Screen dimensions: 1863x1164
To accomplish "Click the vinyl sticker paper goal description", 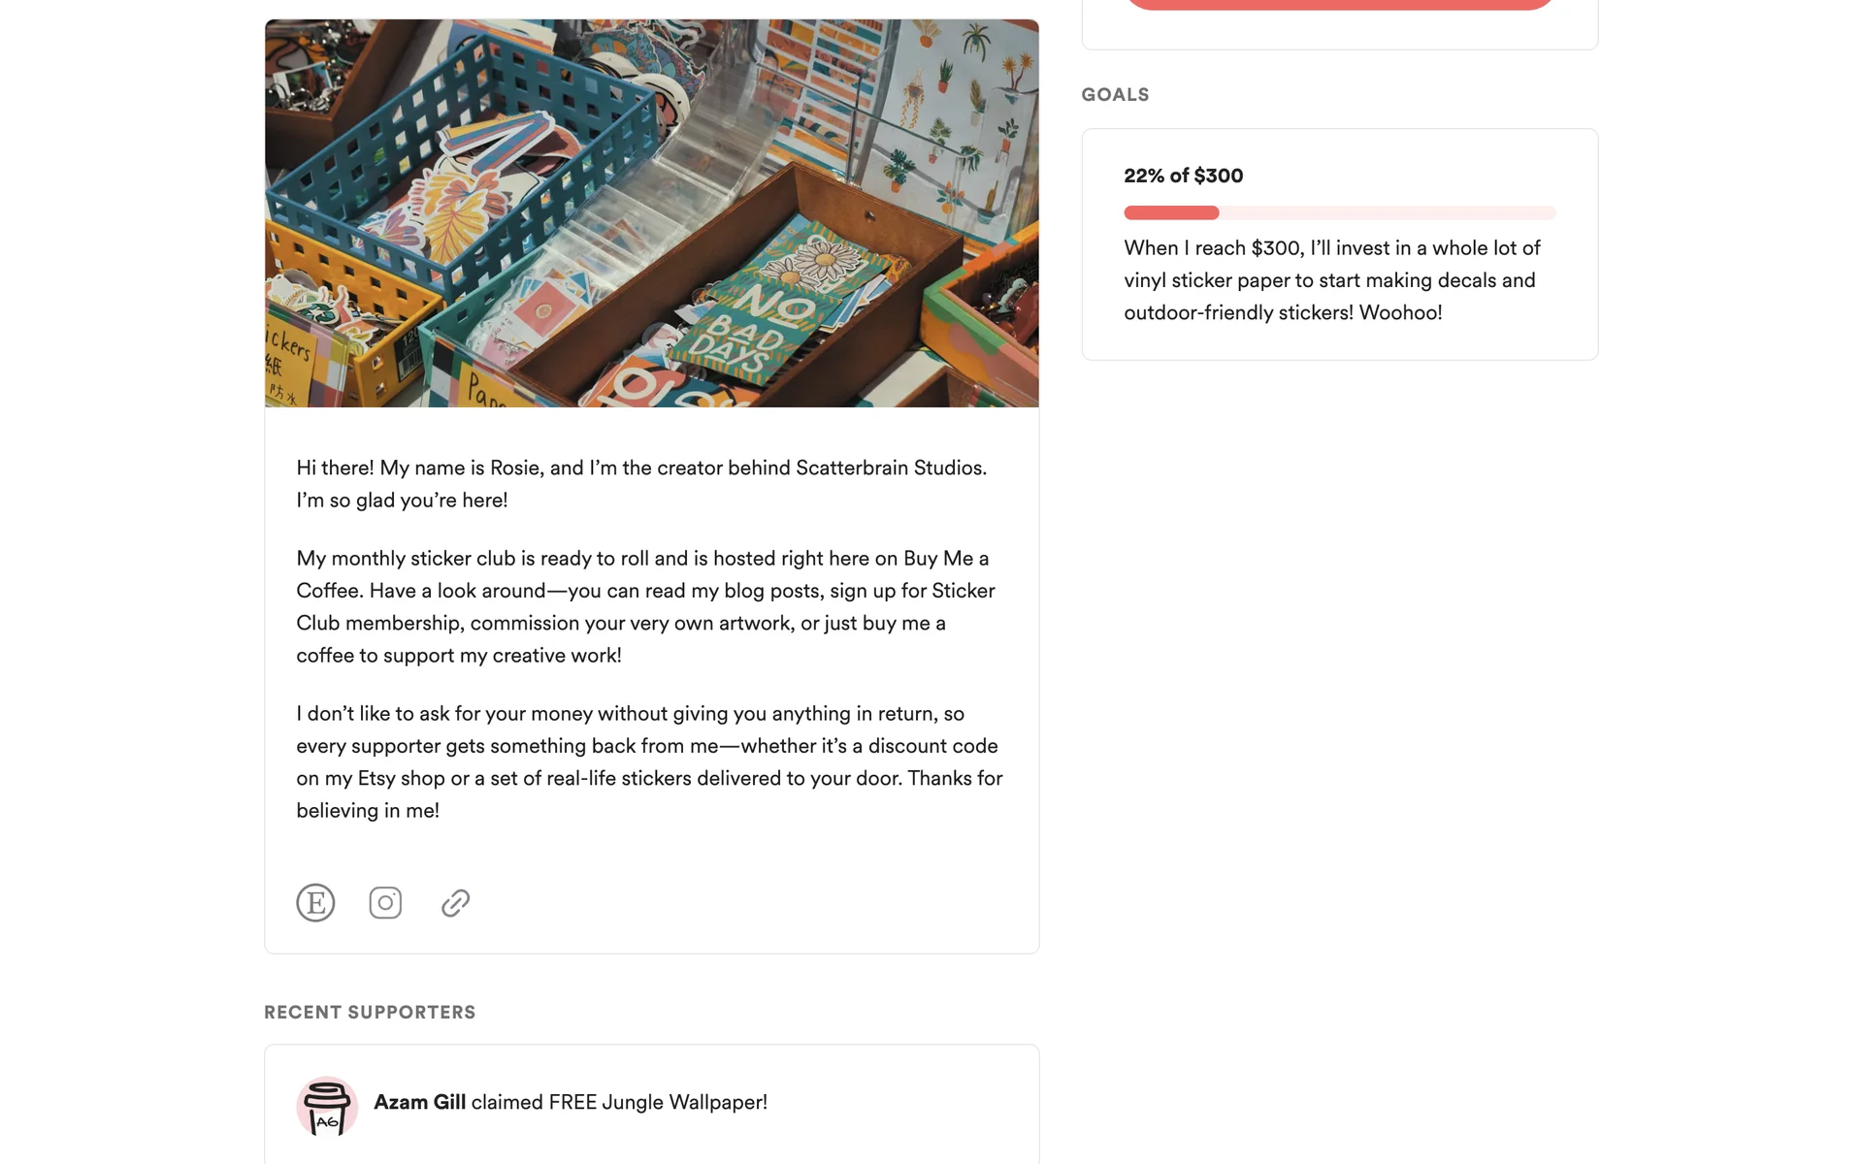I will 1331,280.
